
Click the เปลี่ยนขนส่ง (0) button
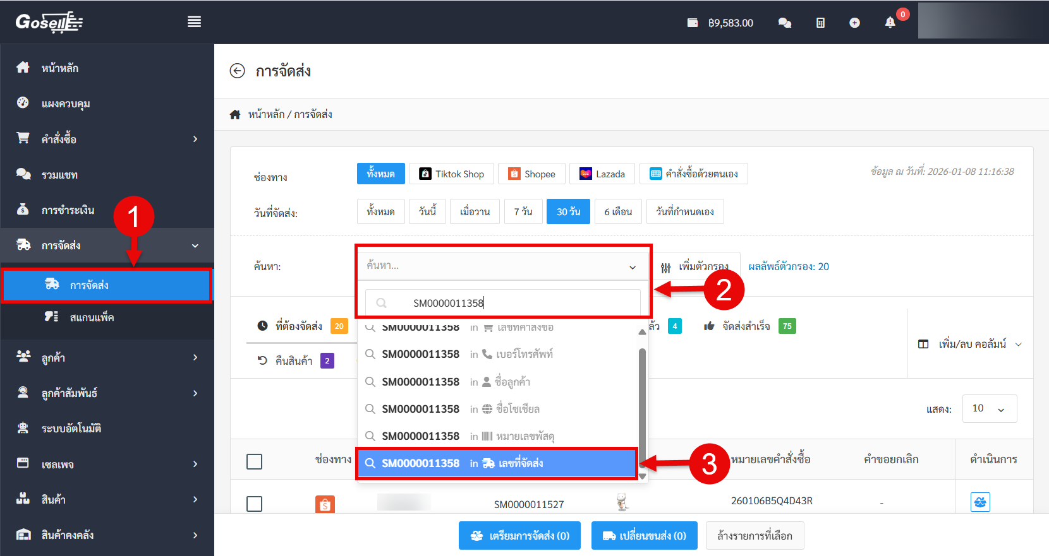pyautogui.click(x=644, y=536)
